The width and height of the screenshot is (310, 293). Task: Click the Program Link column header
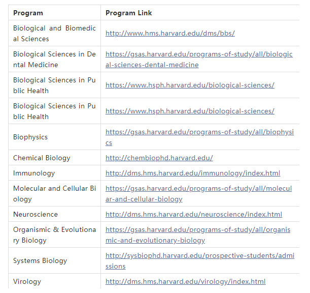point(129,13)
